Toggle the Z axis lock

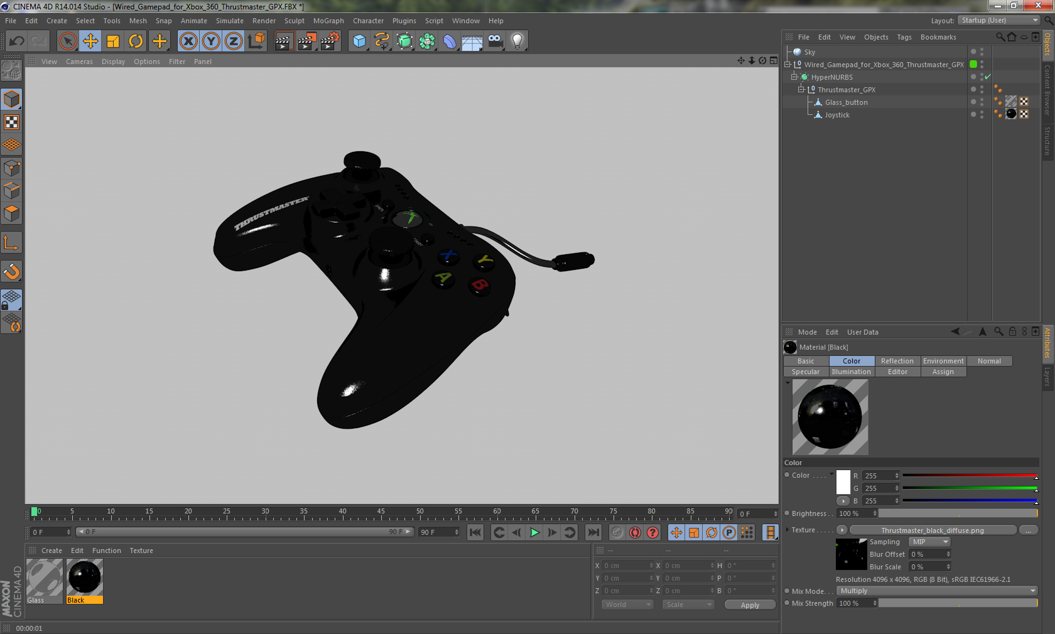click(234, 41)
